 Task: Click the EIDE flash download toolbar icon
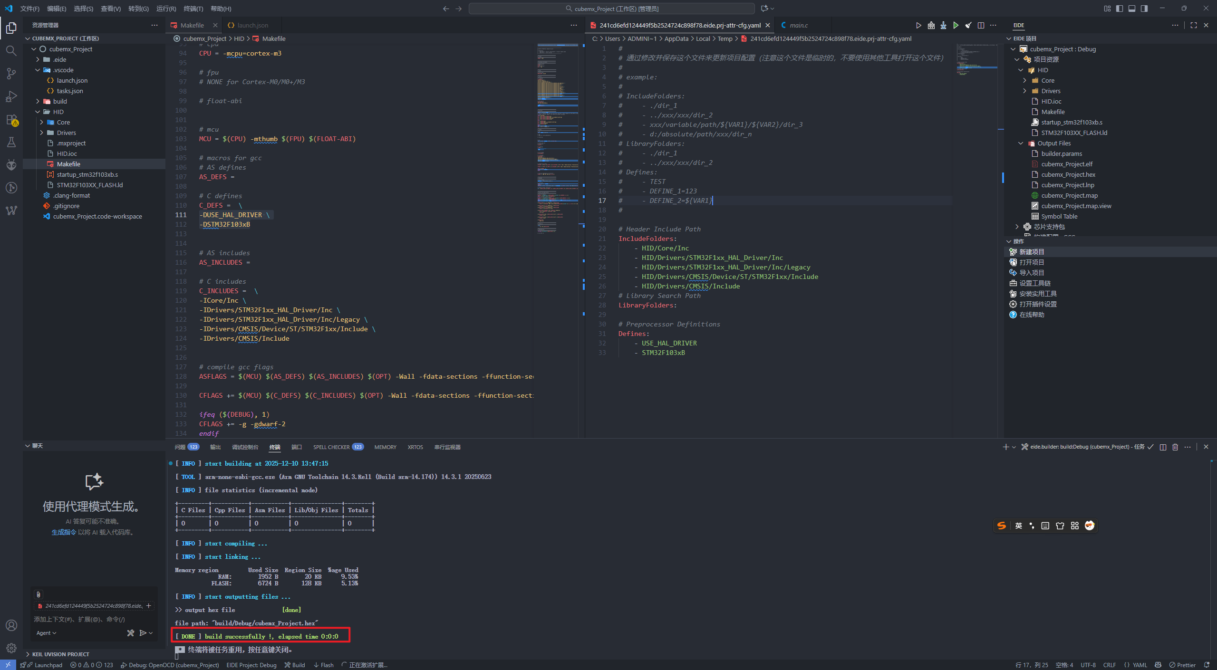(x=943, y=25)
